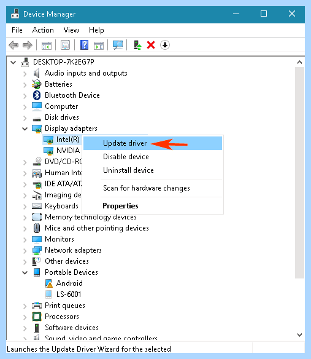Expand the Monitors chevron
The height and width of the screenshot is (359, 311).
(x=25, y=240)
